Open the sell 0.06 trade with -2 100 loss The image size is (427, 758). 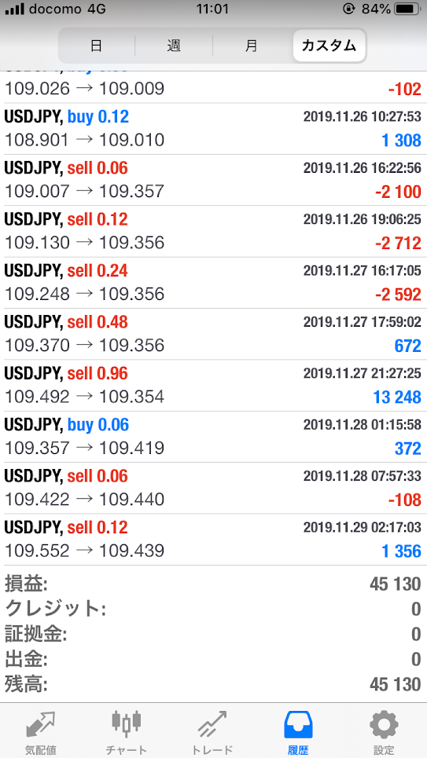coord(214,180)
